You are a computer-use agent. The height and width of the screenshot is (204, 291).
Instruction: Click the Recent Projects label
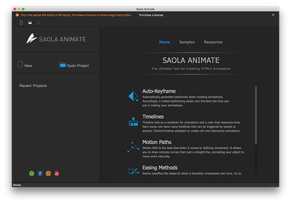(x=33, y=86)
